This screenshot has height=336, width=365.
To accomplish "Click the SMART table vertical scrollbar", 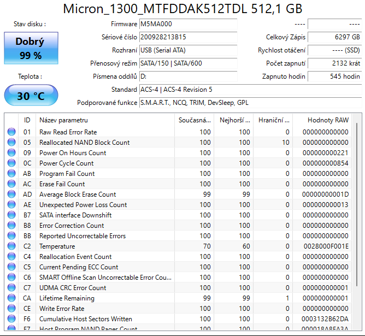I will [x=357, y=205].
